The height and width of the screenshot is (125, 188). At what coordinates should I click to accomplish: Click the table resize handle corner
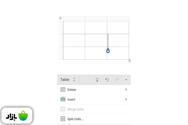tap(130, 61)
